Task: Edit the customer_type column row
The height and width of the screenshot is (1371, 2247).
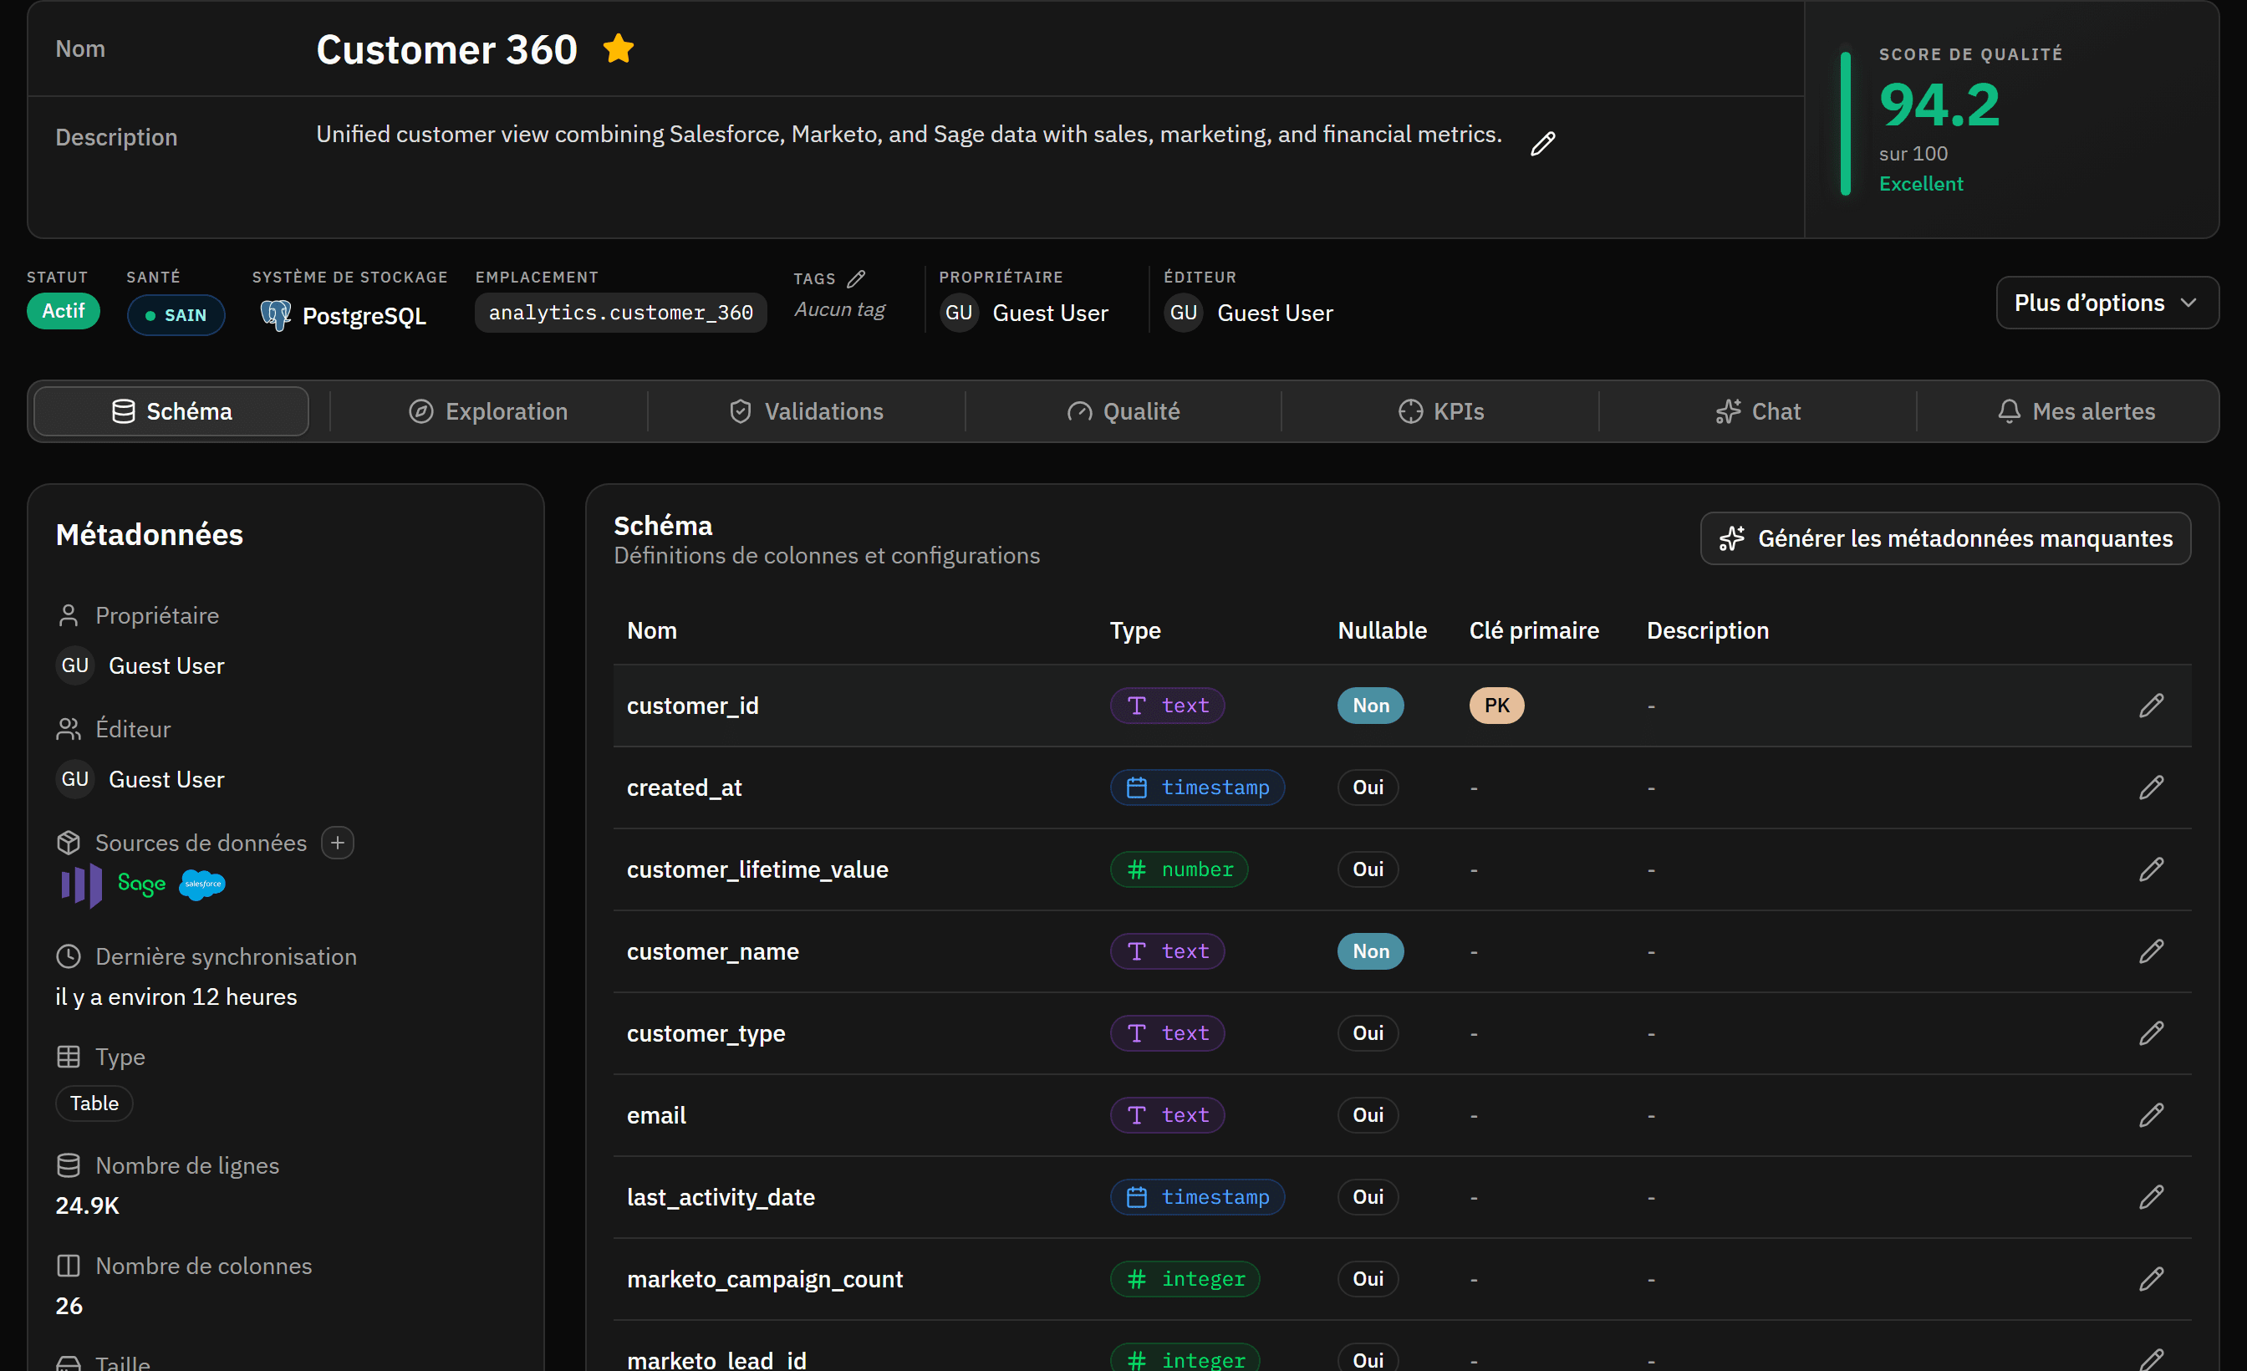Action: point(2150,1033)
